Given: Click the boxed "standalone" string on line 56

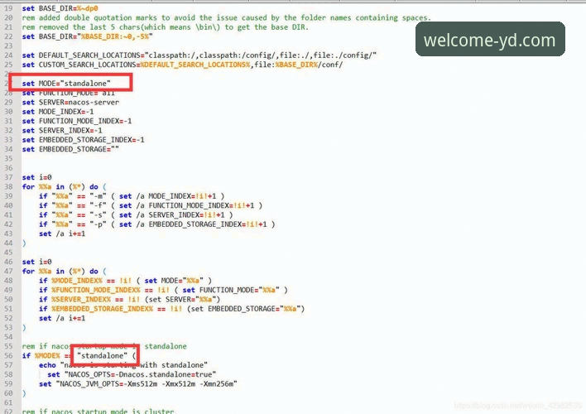Looking at the screenshot, I should tap(102, 356).
